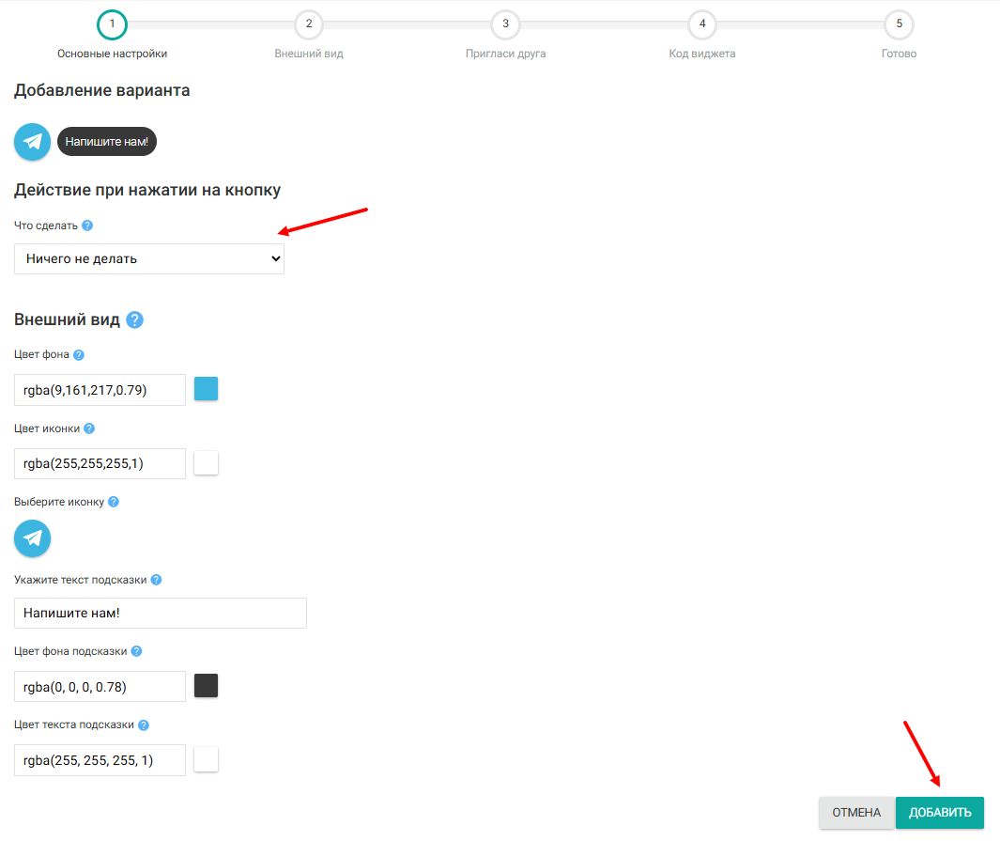The width and height of the screenshot is (1000, 841).
Task: Click the rgba(9,161,217,0.79) background color field
Action: pyautogui.click(x=100, y=390)
